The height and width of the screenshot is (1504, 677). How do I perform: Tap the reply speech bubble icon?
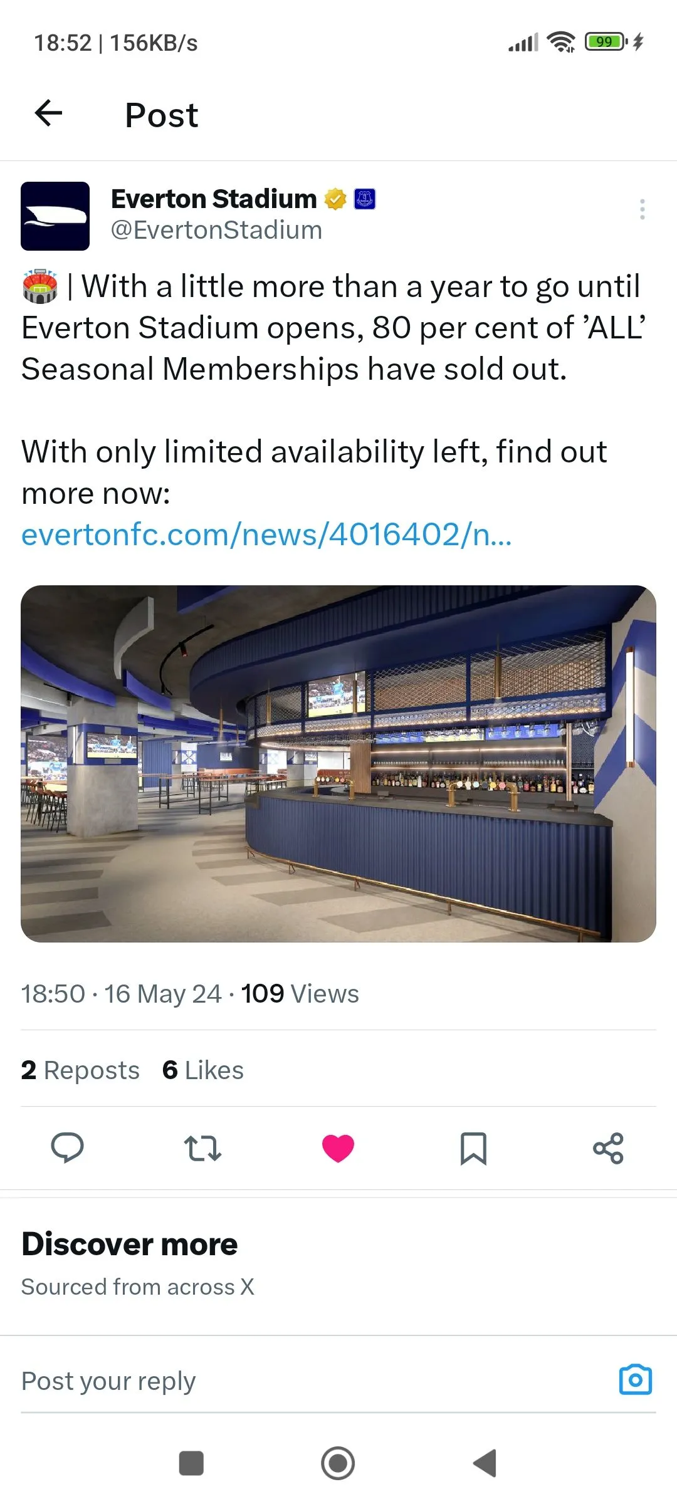67,1148
